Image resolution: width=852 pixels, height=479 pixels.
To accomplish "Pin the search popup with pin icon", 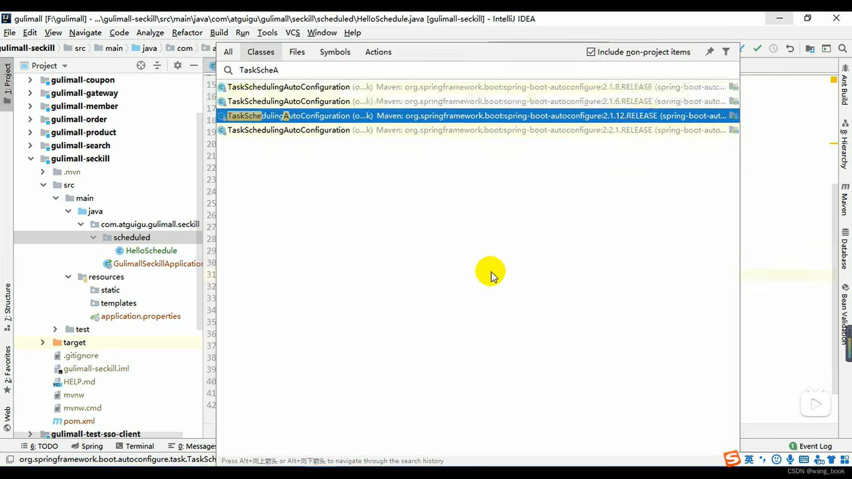I will 710,52.
